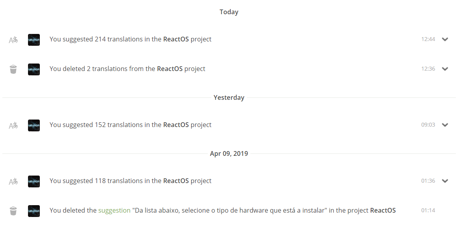Image resolution: width=459 pixels, height=230 pixels.
Task: Click user avatar on deleted suggestion row
Action: tap(34, 211)
